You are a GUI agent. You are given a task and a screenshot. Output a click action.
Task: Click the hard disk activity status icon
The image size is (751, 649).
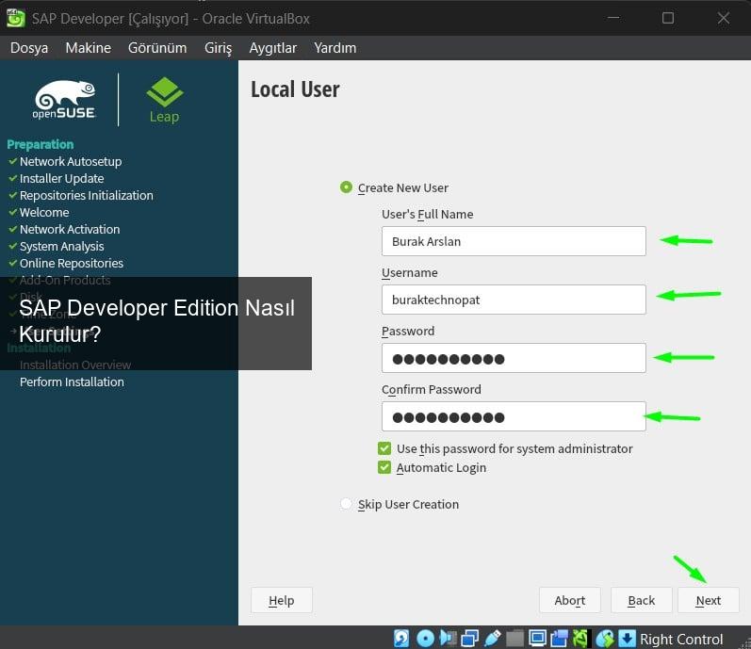coord(401,639)
